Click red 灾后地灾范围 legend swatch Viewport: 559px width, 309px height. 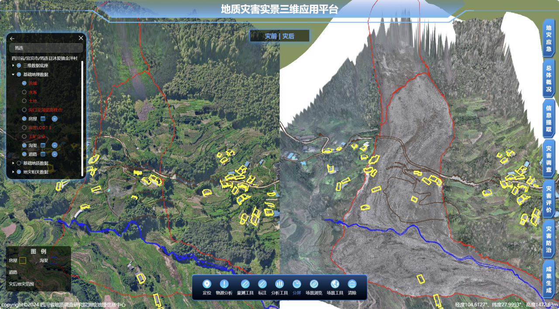click(39, 284)
